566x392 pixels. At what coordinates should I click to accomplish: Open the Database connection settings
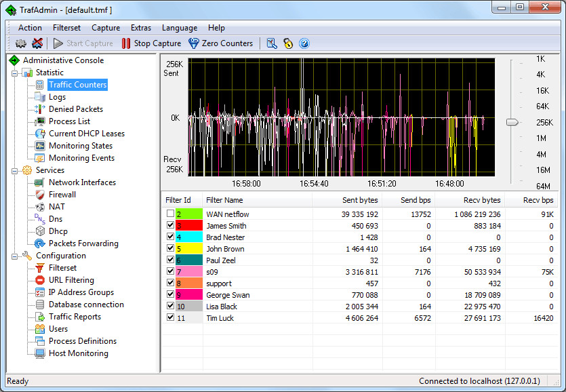pyautogui.click(x=87, y=305)
